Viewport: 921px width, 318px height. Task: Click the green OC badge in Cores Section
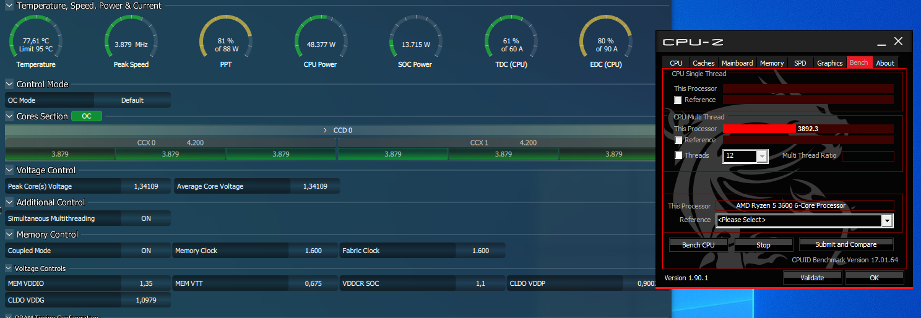[x=87, y=116]
